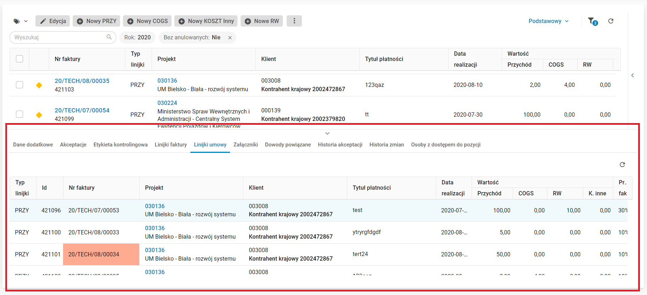647x295 pixels.
Task: Click Id cell 421100
Action: click(51, 232)
